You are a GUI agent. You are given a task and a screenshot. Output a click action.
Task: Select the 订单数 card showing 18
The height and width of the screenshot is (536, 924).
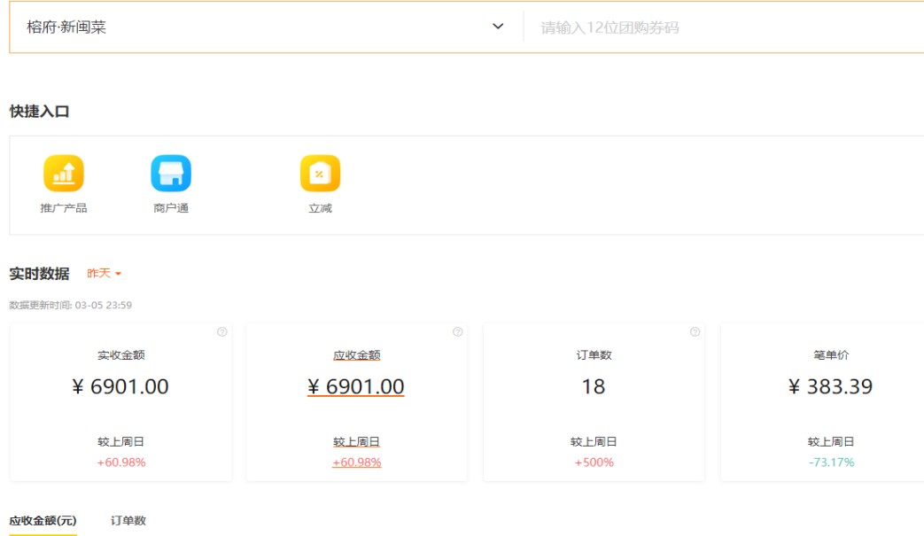[594, 403]
